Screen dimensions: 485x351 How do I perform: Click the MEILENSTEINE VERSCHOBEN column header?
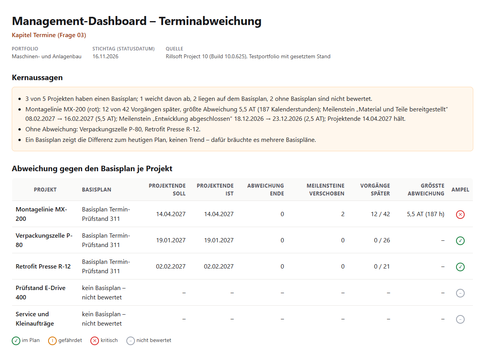(x=325, y=190)
